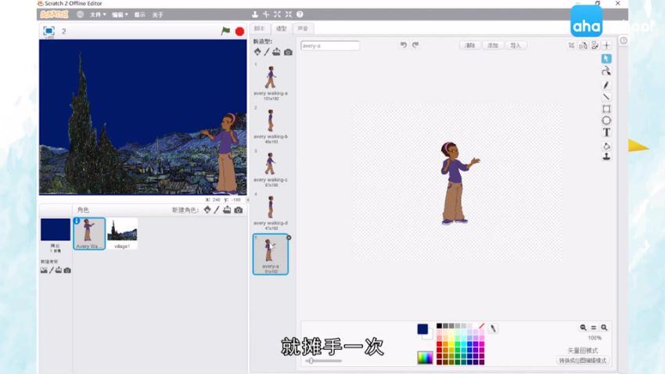Choose new costume from library
Screen dimensions: 665x374
257,52
